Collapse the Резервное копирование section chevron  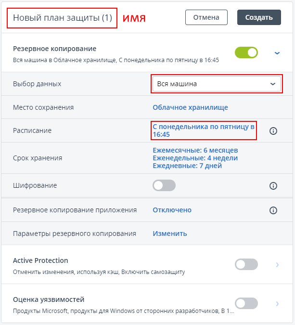pyautogui.click(x=277, y=53)
